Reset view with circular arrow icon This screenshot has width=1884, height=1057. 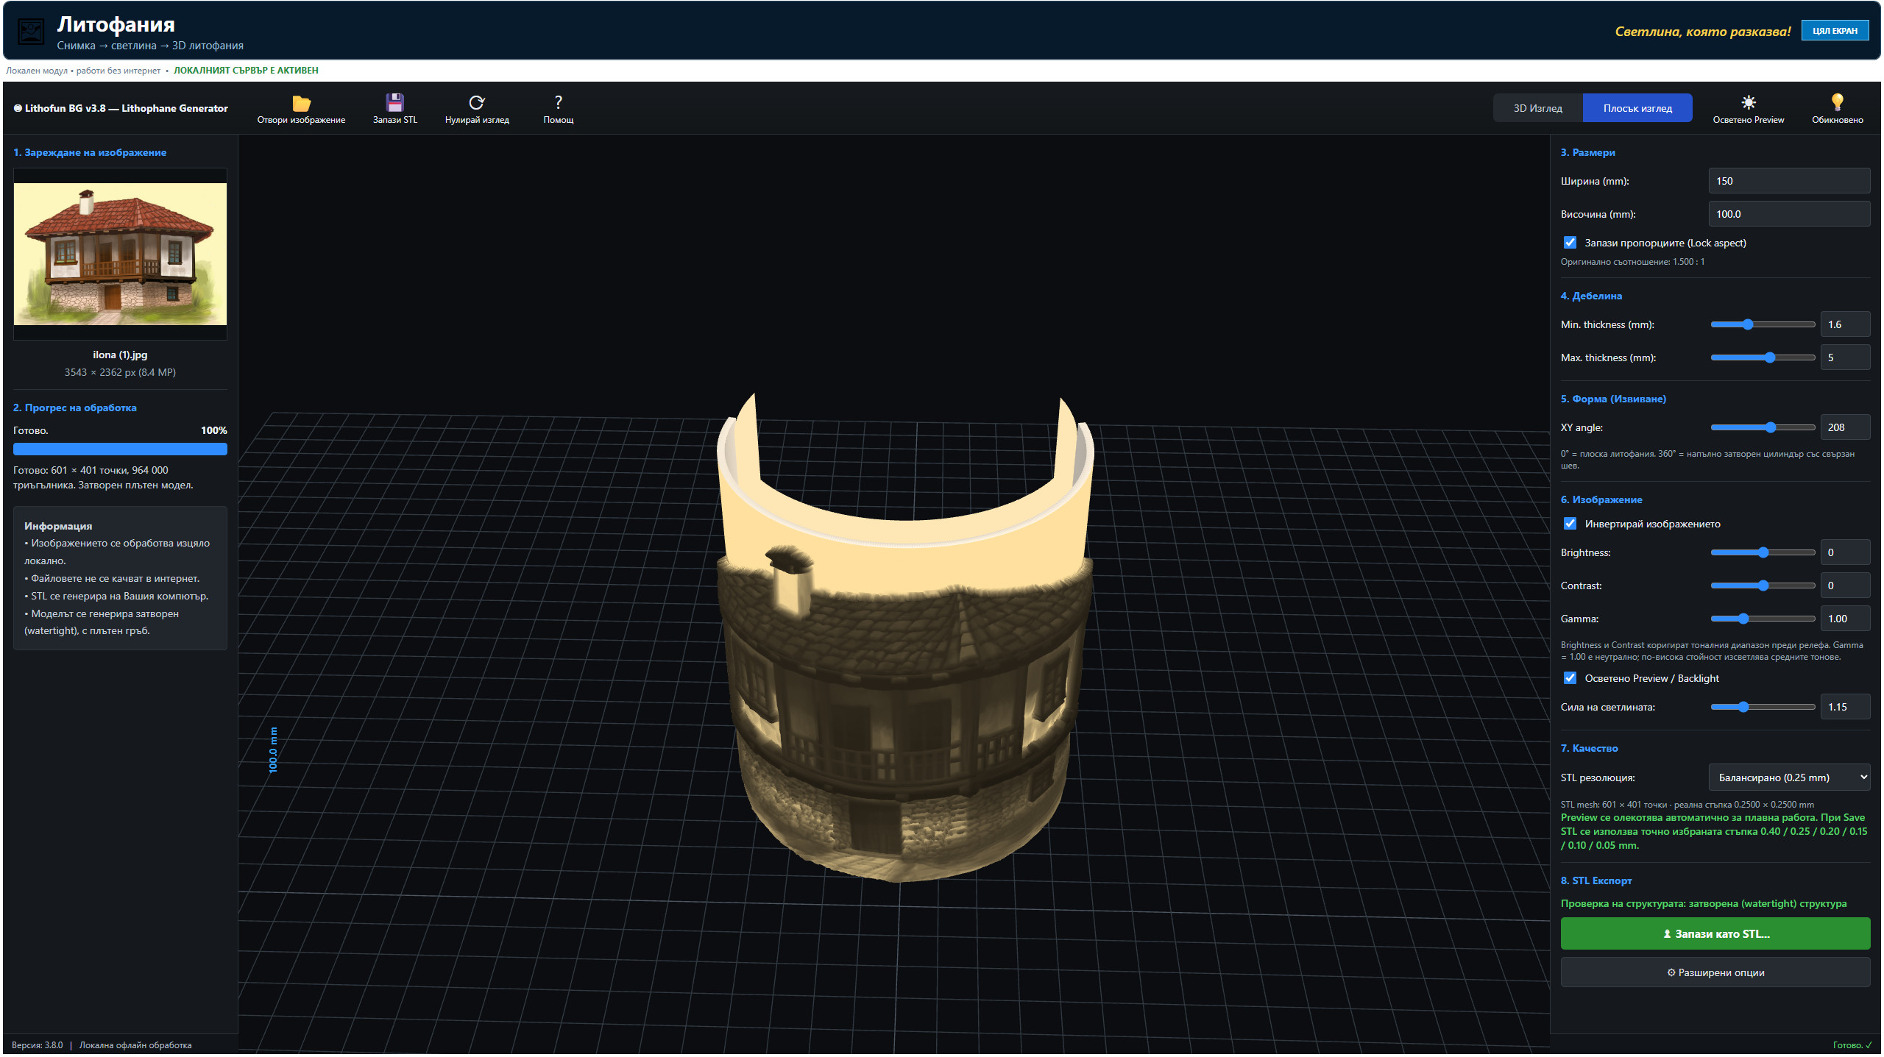click(477, 102)
